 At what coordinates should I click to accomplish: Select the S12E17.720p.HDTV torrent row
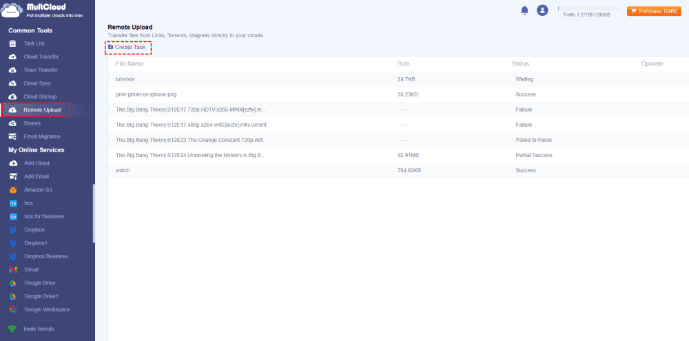click(x=398, y=110)
